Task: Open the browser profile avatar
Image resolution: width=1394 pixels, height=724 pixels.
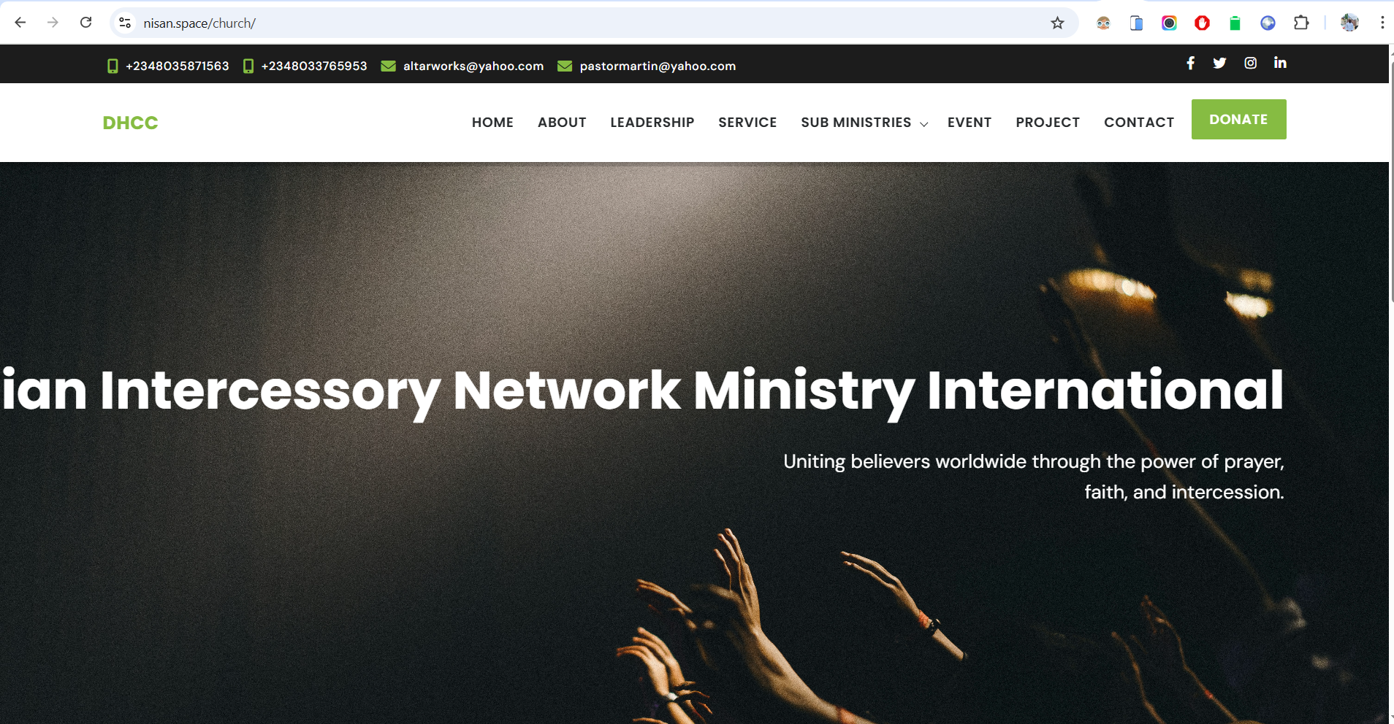Action: (1349, 23)
